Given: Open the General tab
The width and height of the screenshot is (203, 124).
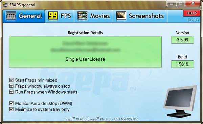Looking at the screenshot, I should tap(24, 16).
